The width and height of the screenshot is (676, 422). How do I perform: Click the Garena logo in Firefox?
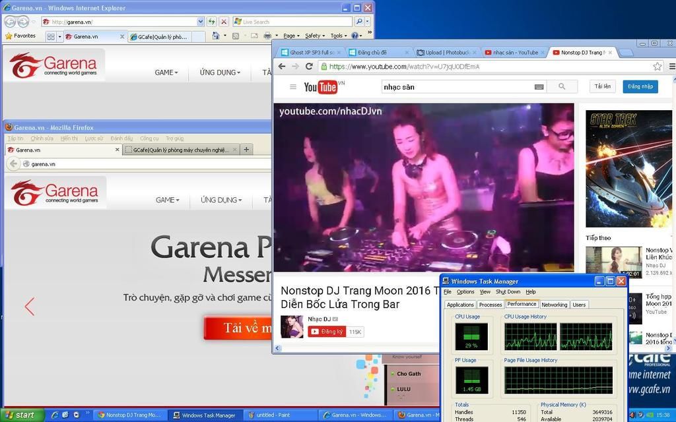tap(55, 193)
